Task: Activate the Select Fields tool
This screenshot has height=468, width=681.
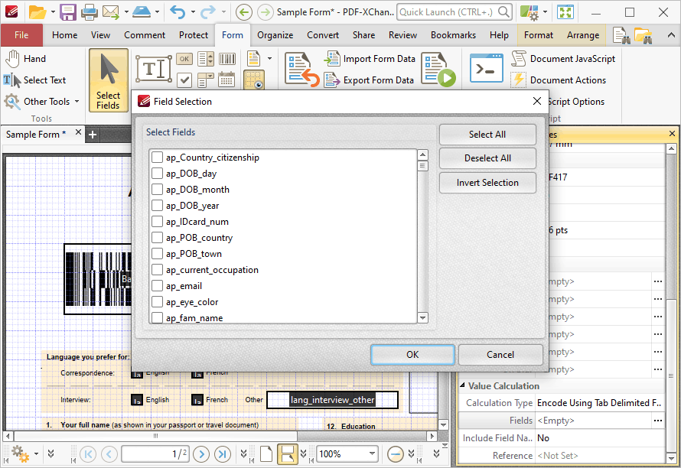Action: point(108,81)
